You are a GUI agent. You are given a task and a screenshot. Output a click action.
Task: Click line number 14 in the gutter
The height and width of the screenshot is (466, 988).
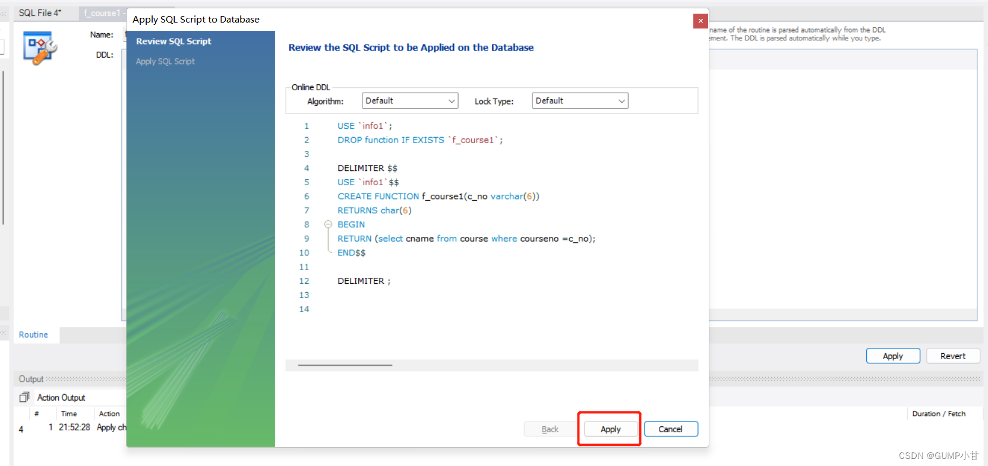[304, 309]
